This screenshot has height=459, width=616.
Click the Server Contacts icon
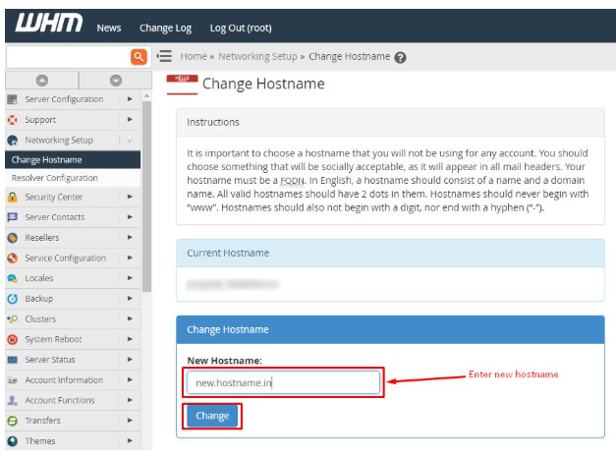[x=12, y=217]
